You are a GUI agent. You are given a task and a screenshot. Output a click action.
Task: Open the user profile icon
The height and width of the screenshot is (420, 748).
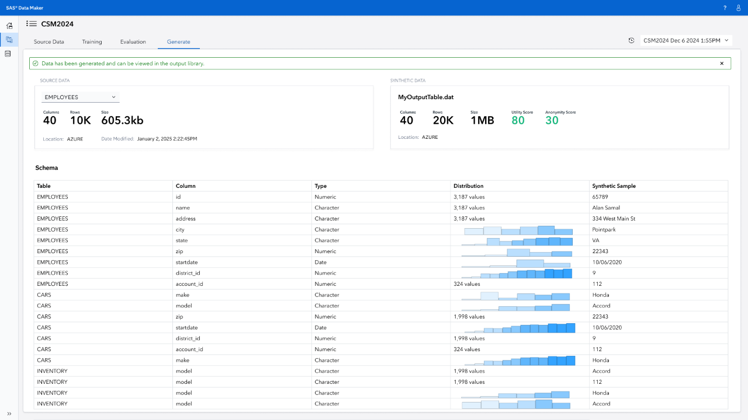739,8
